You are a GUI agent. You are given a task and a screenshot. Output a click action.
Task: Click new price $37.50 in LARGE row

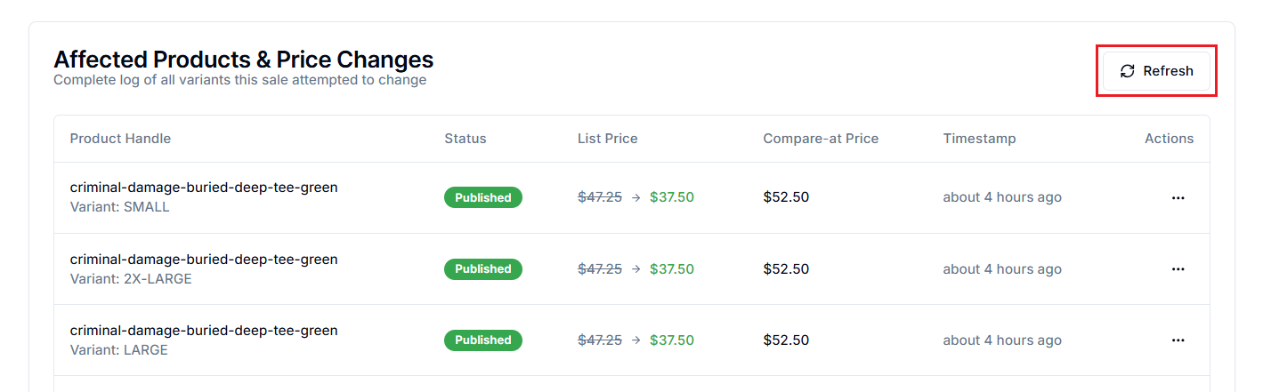(x=672, y=340)
